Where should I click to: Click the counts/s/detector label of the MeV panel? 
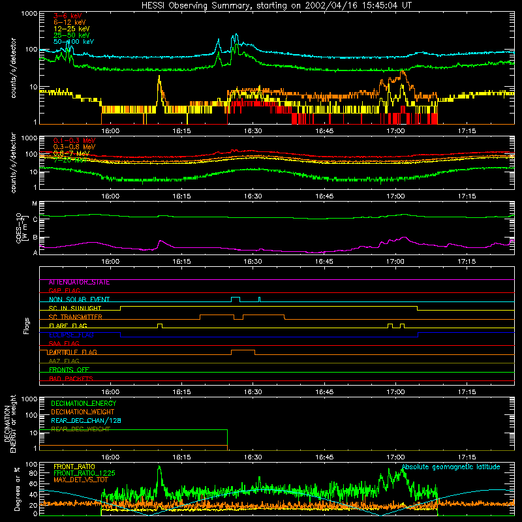pos(13,163)
